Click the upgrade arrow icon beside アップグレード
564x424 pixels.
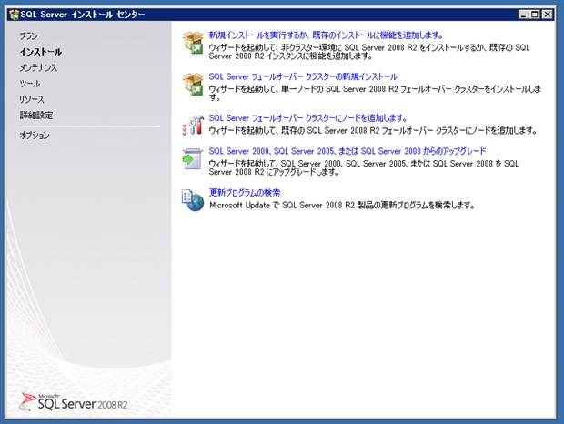tap(193, 158)
